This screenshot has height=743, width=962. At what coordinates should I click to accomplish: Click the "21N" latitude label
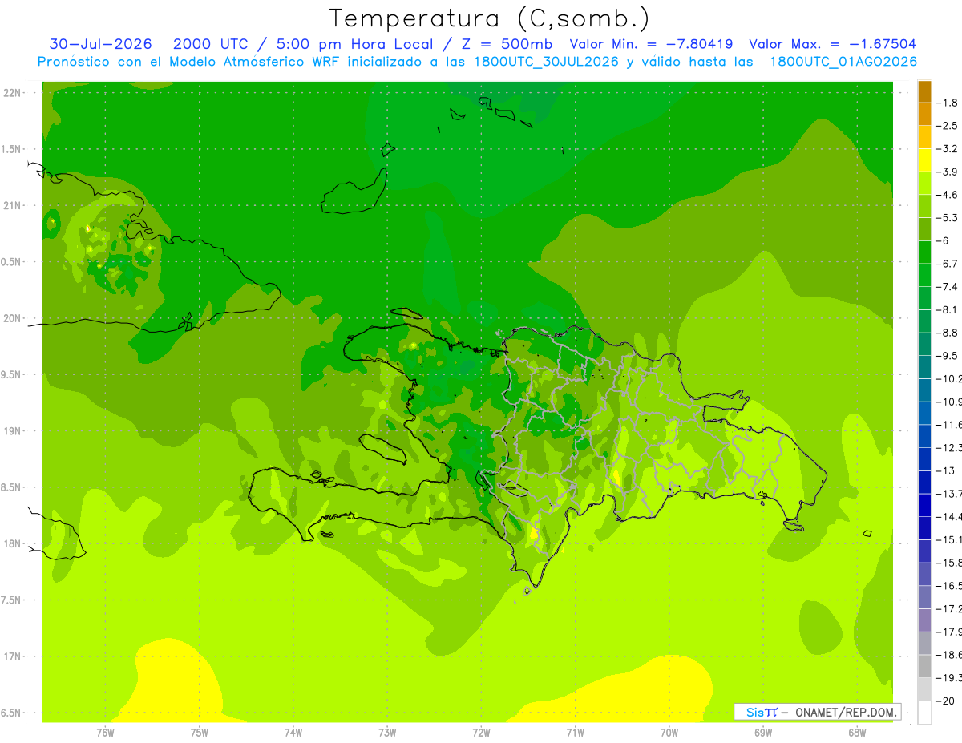(x=13, y=205)
